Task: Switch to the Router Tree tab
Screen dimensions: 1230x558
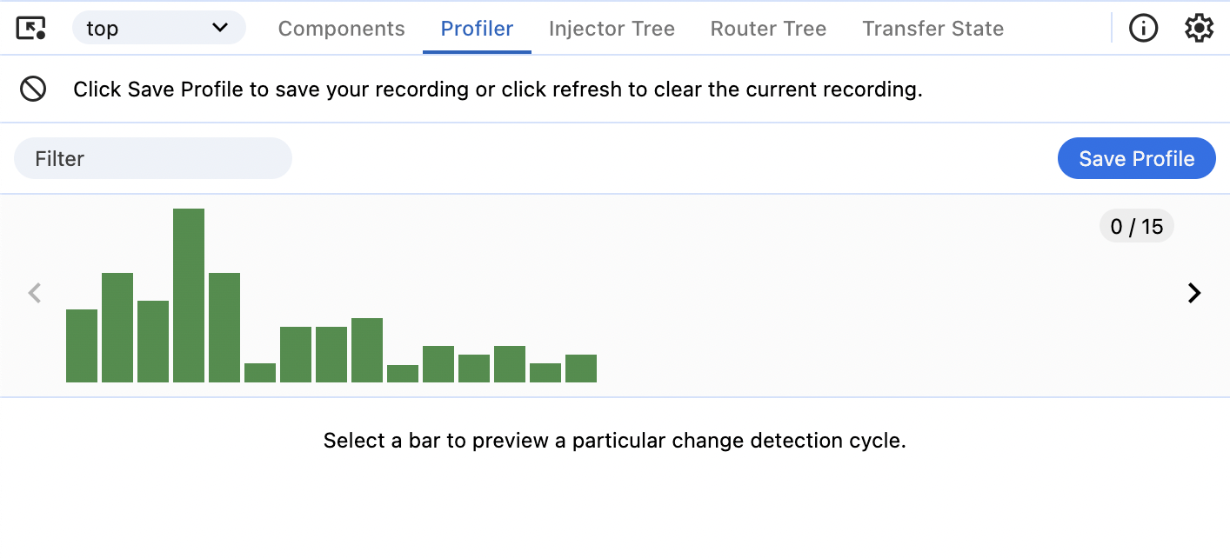Action: (x=768, y=28)
